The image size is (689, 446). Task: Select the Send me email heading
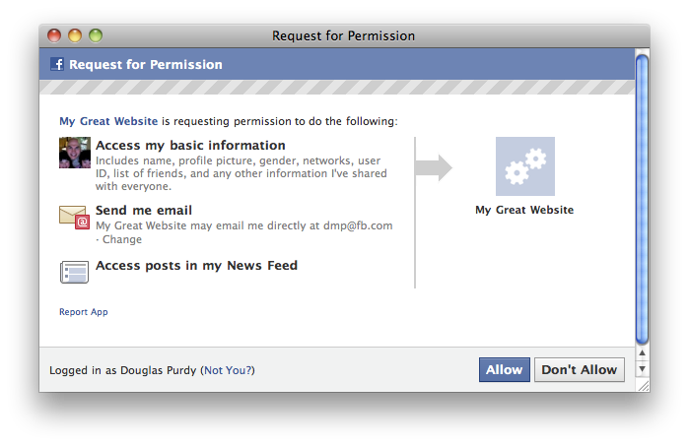click(x=144, y=211)
